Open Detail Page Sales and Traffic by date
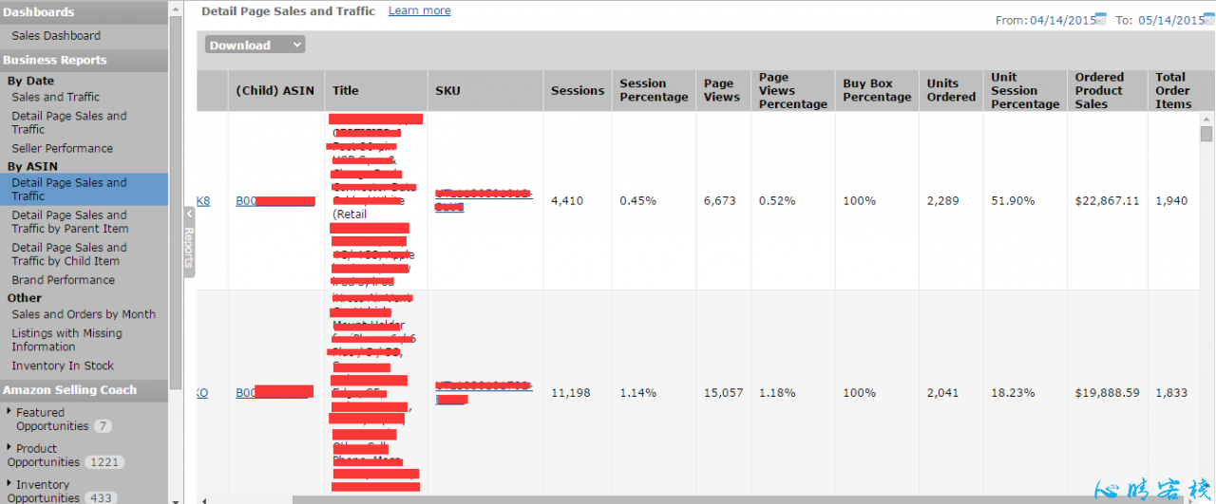 point(68,122)
